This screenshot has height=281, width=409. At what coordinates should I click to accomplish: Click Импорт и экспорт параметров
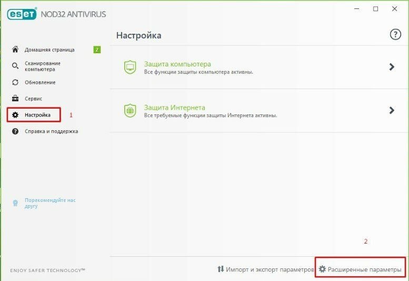pyautogui.click(x=270, y=269)
